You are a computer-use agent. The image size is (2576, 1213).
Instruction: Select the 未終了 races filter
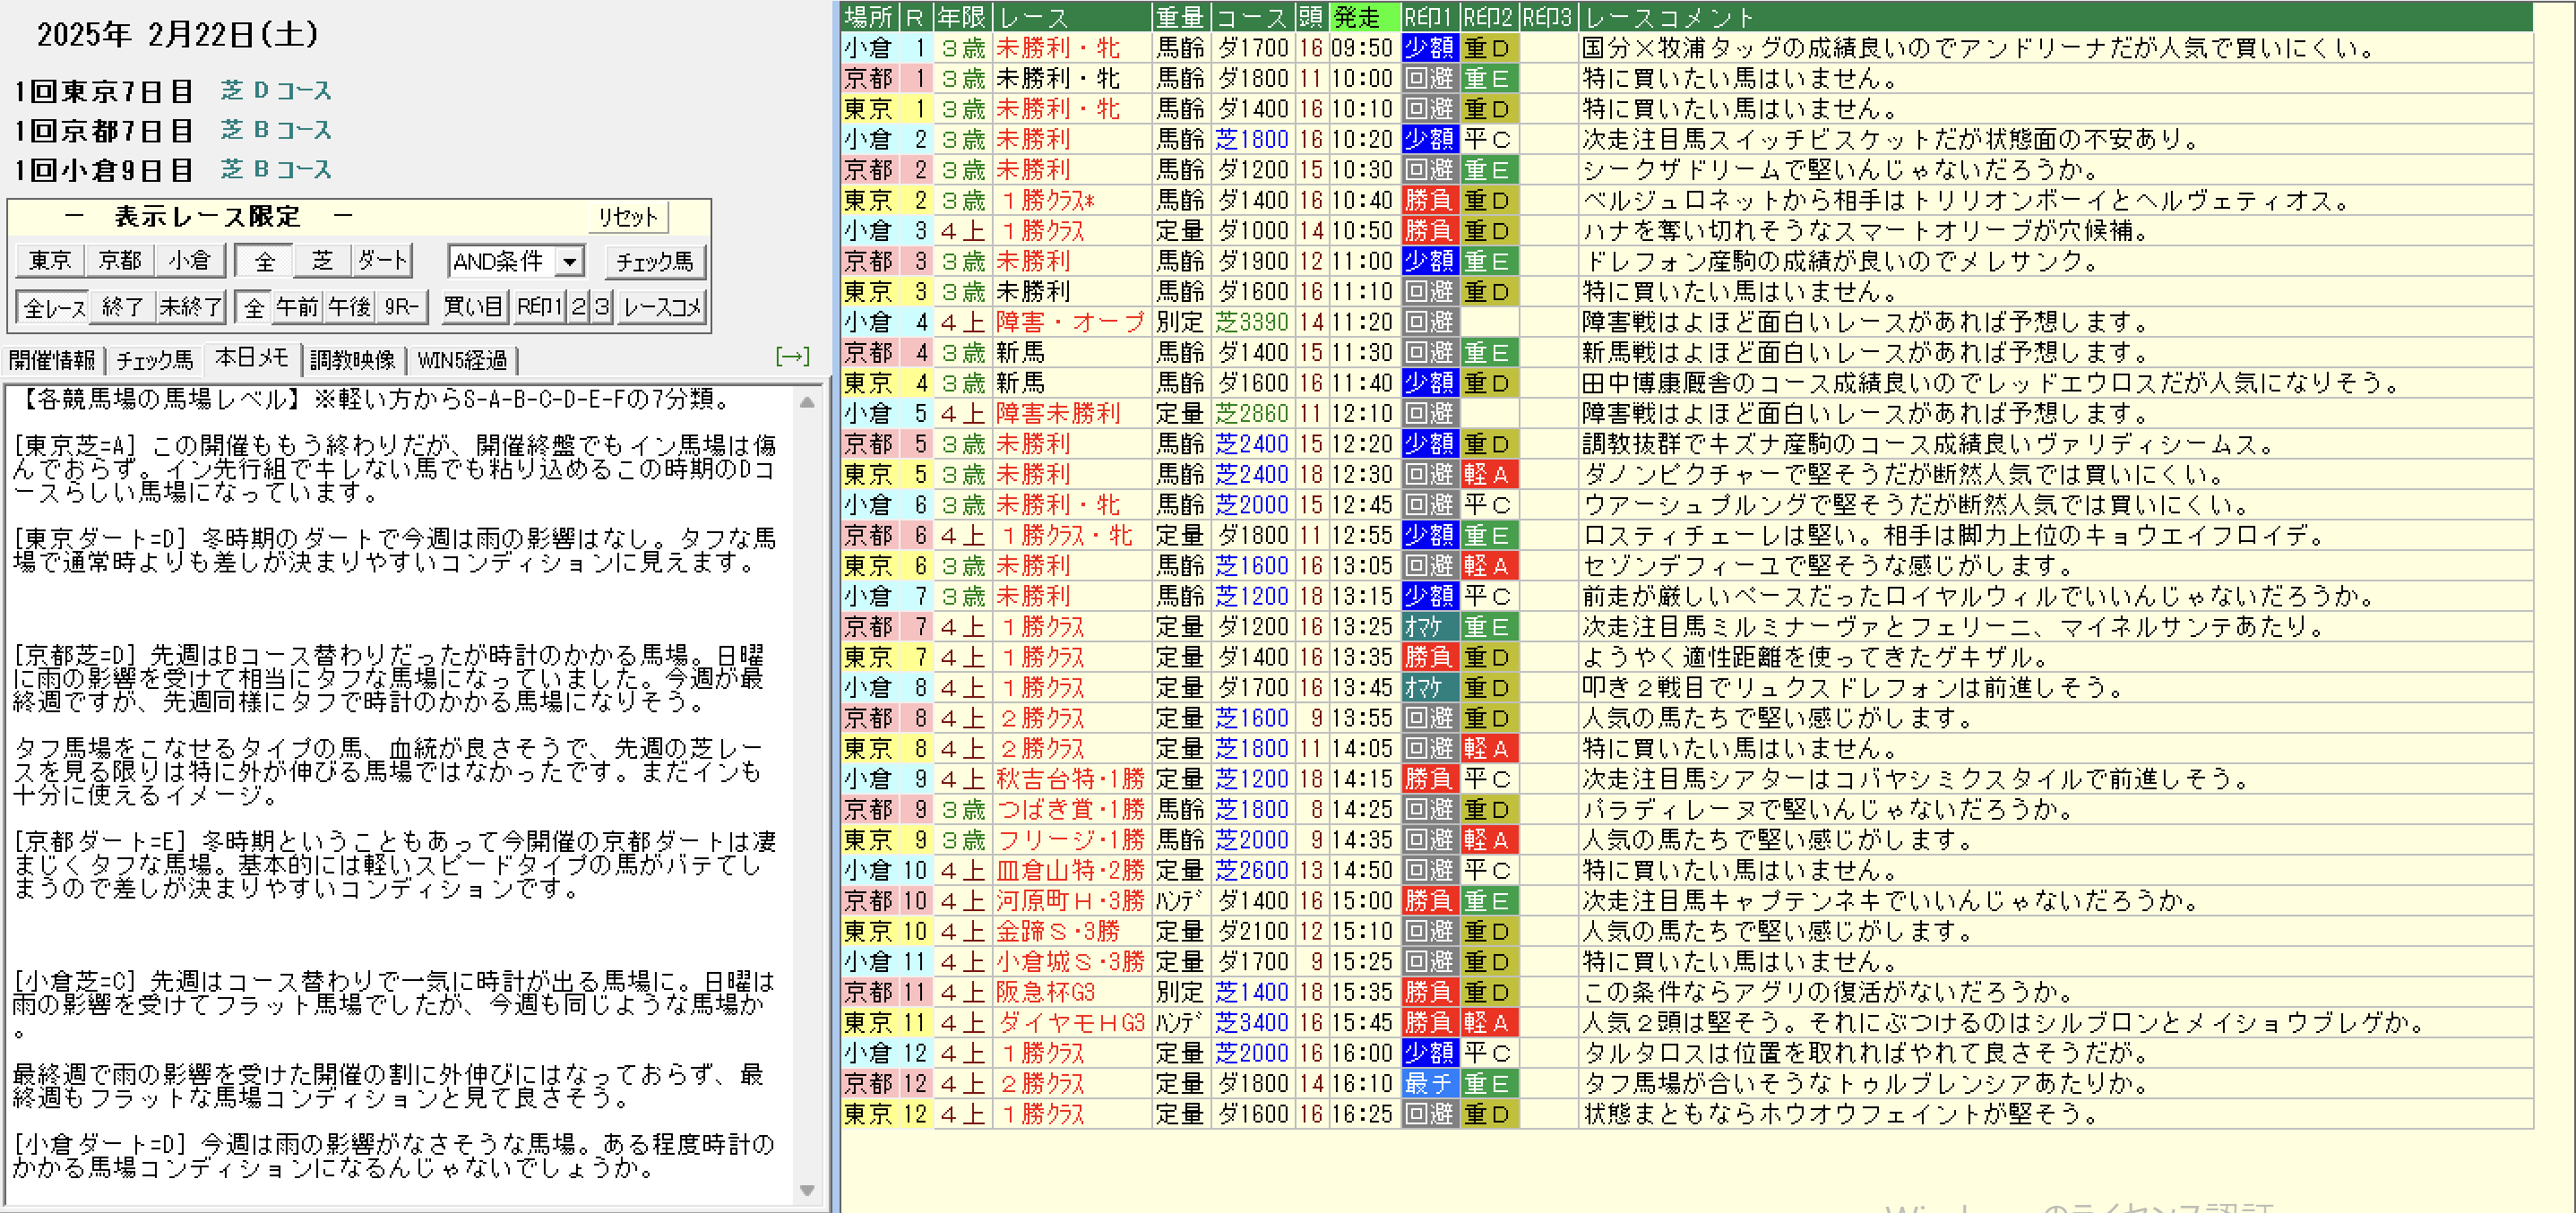(x=190, y=306)
